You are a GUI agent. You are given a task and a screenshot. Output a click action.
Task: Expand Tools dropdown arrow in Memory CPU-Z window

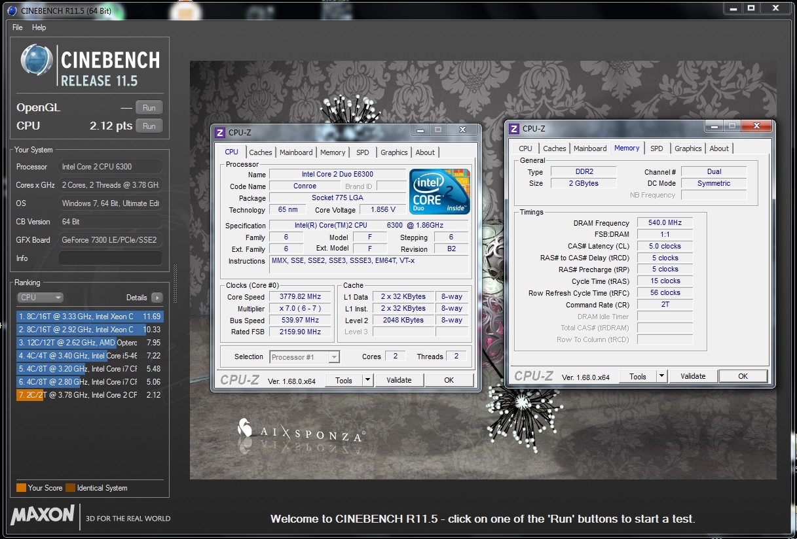click(x=661, y=376)
